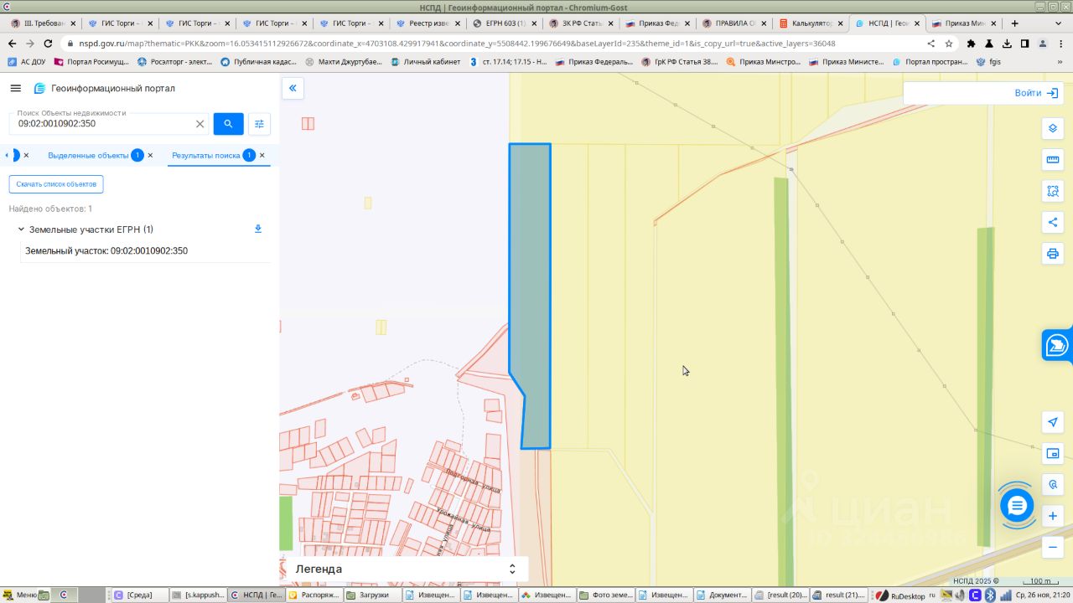
Task: Collapse the left sidebar panel
Action: 293,89
